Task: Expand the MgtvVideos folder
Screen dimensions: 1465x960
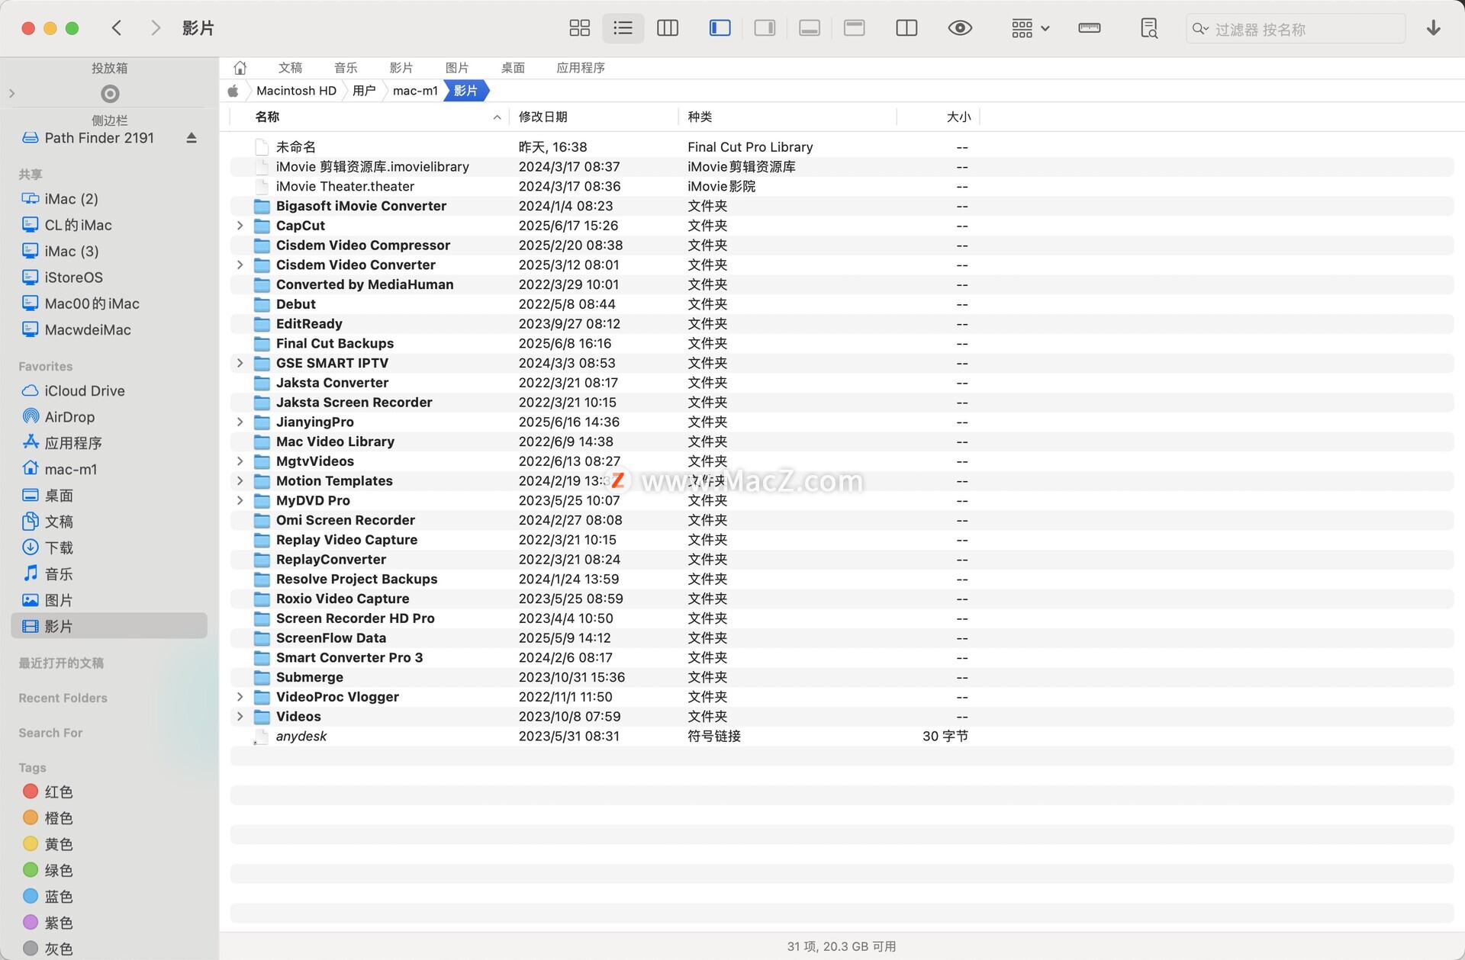Action: 240,461
